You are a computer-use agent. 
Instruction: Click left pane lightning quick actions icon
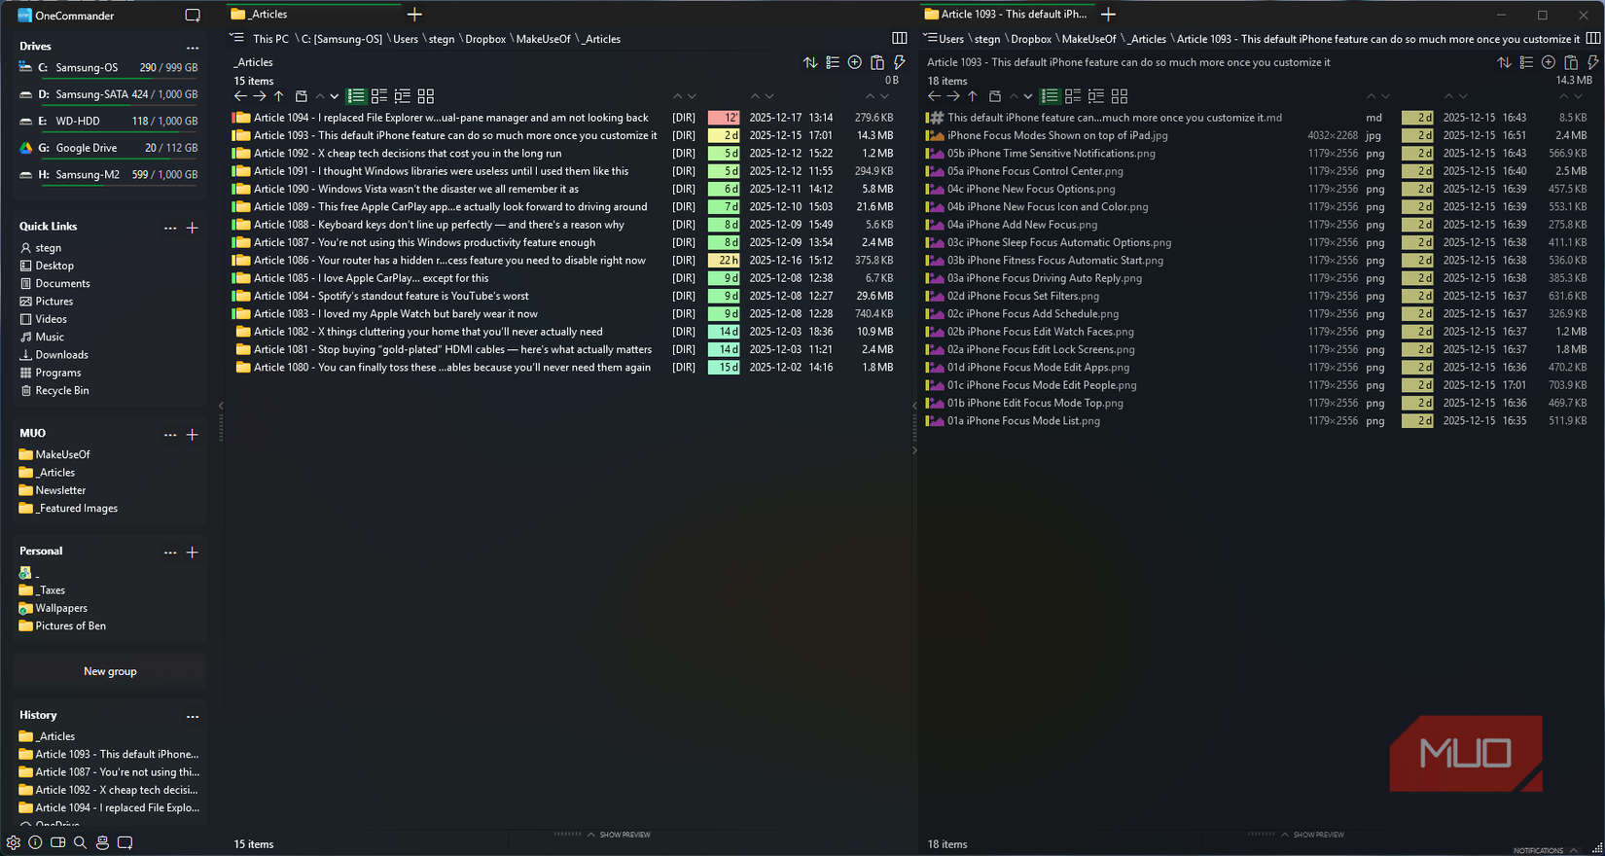(x=899, y=62)
